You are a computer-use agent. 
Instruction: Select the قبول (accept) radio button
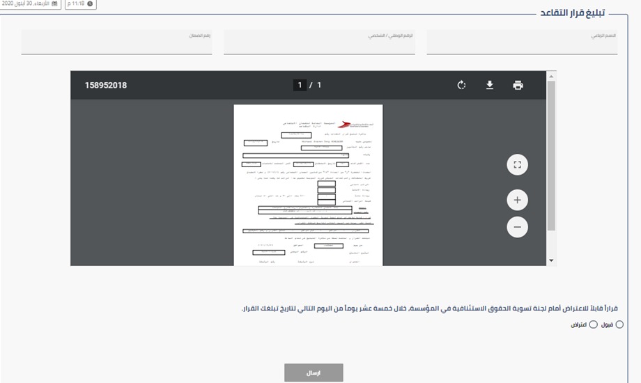click(x=619, y=325)
